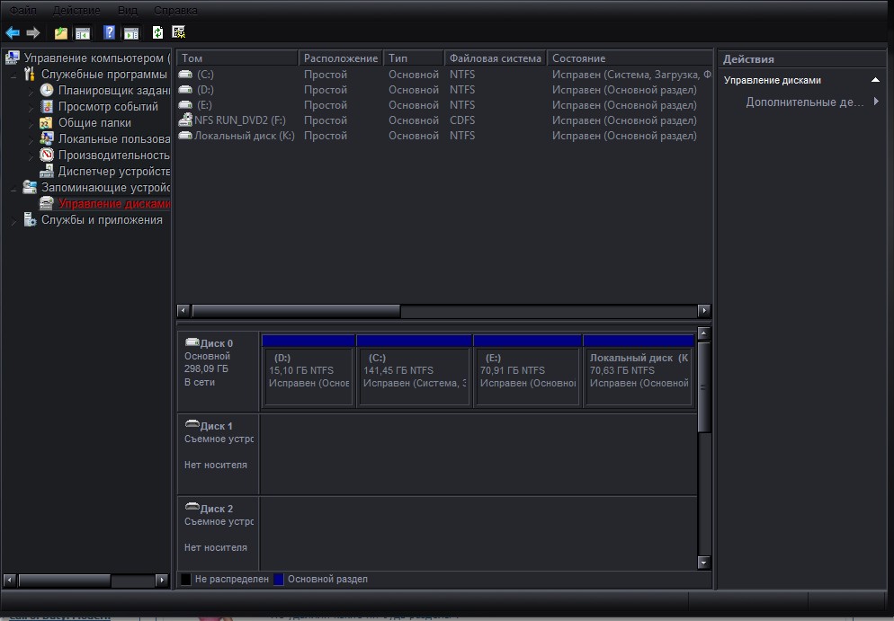Click the gray Forward arrow in toolbar
Viewport: 894px width, 621px height.
tap(33, 33)
